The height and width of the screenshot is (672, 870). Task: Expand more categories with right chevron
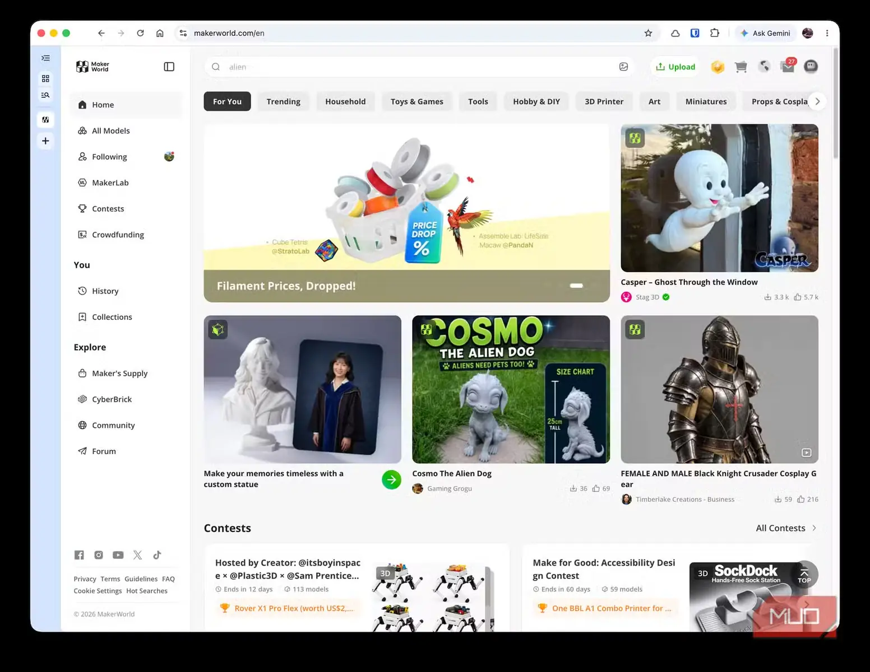(x=817, y=101)
